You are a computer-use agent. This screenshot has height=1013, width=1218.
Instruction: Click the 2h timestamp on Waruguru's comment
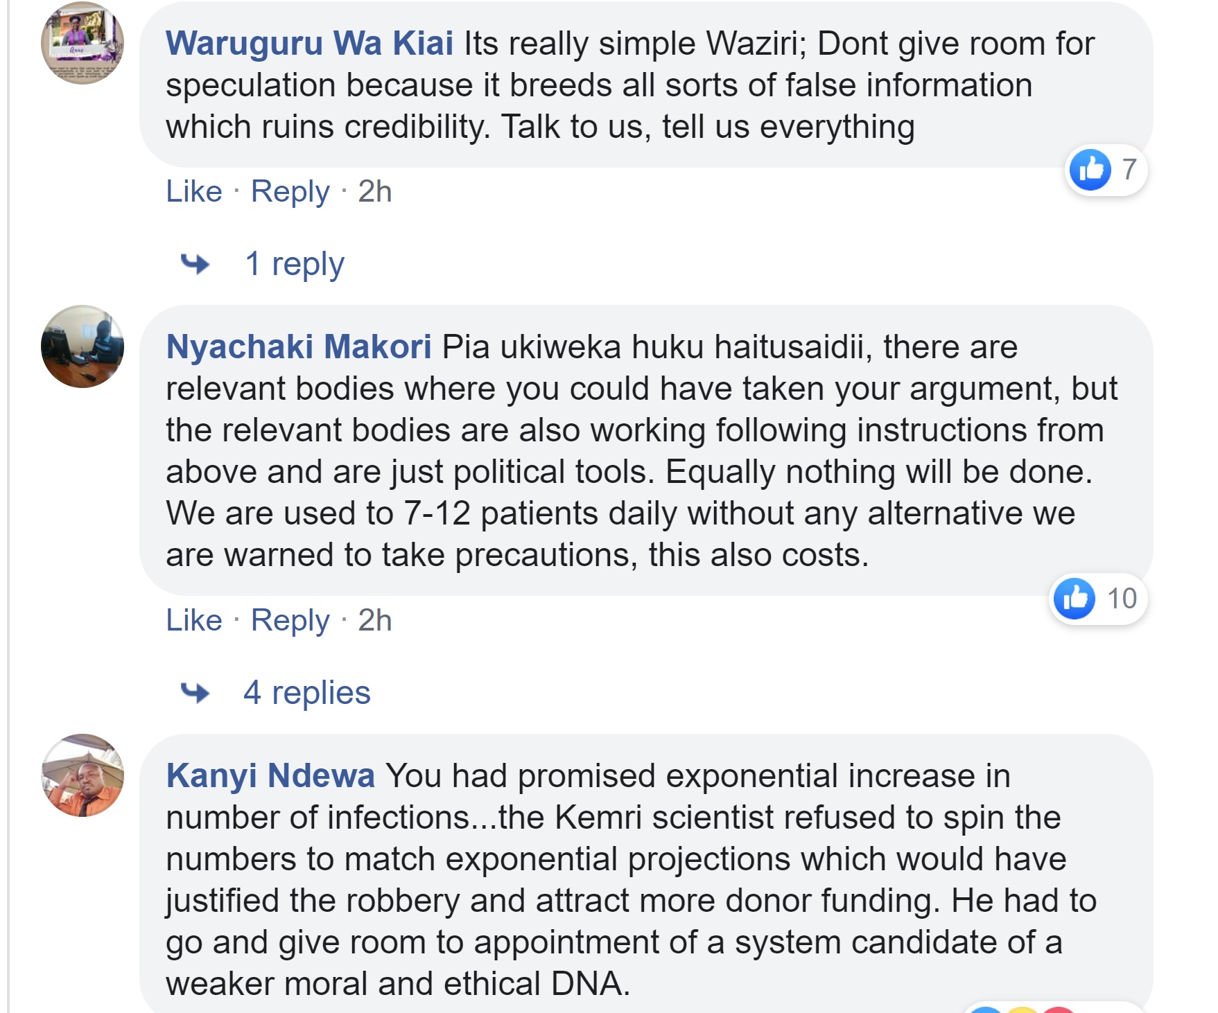point(375,191)
